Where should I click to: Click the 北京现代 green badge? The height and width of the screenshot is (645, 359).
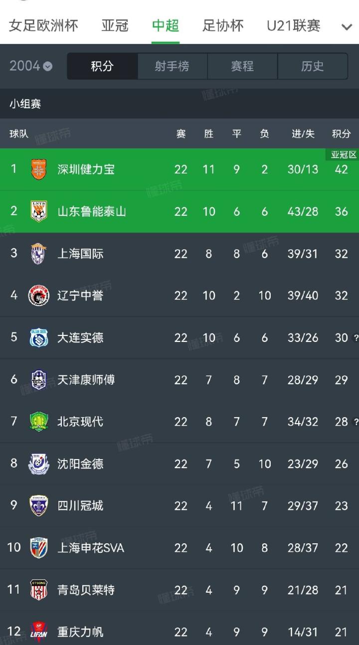pos(38,422)
